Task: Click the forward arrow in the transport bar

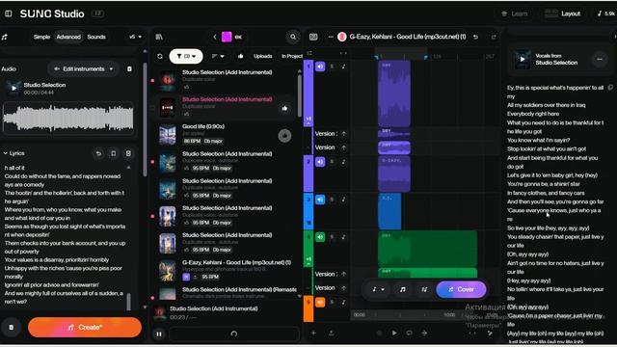Action: point(424,333)
